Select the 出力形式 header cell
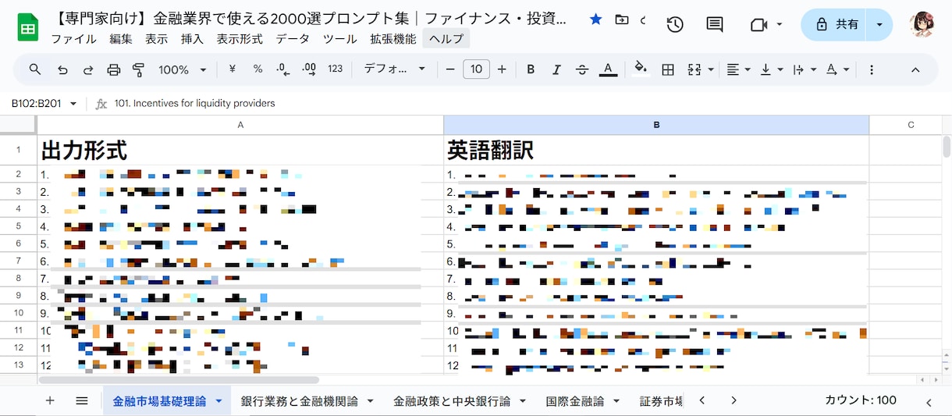 (x=240, y=150)
